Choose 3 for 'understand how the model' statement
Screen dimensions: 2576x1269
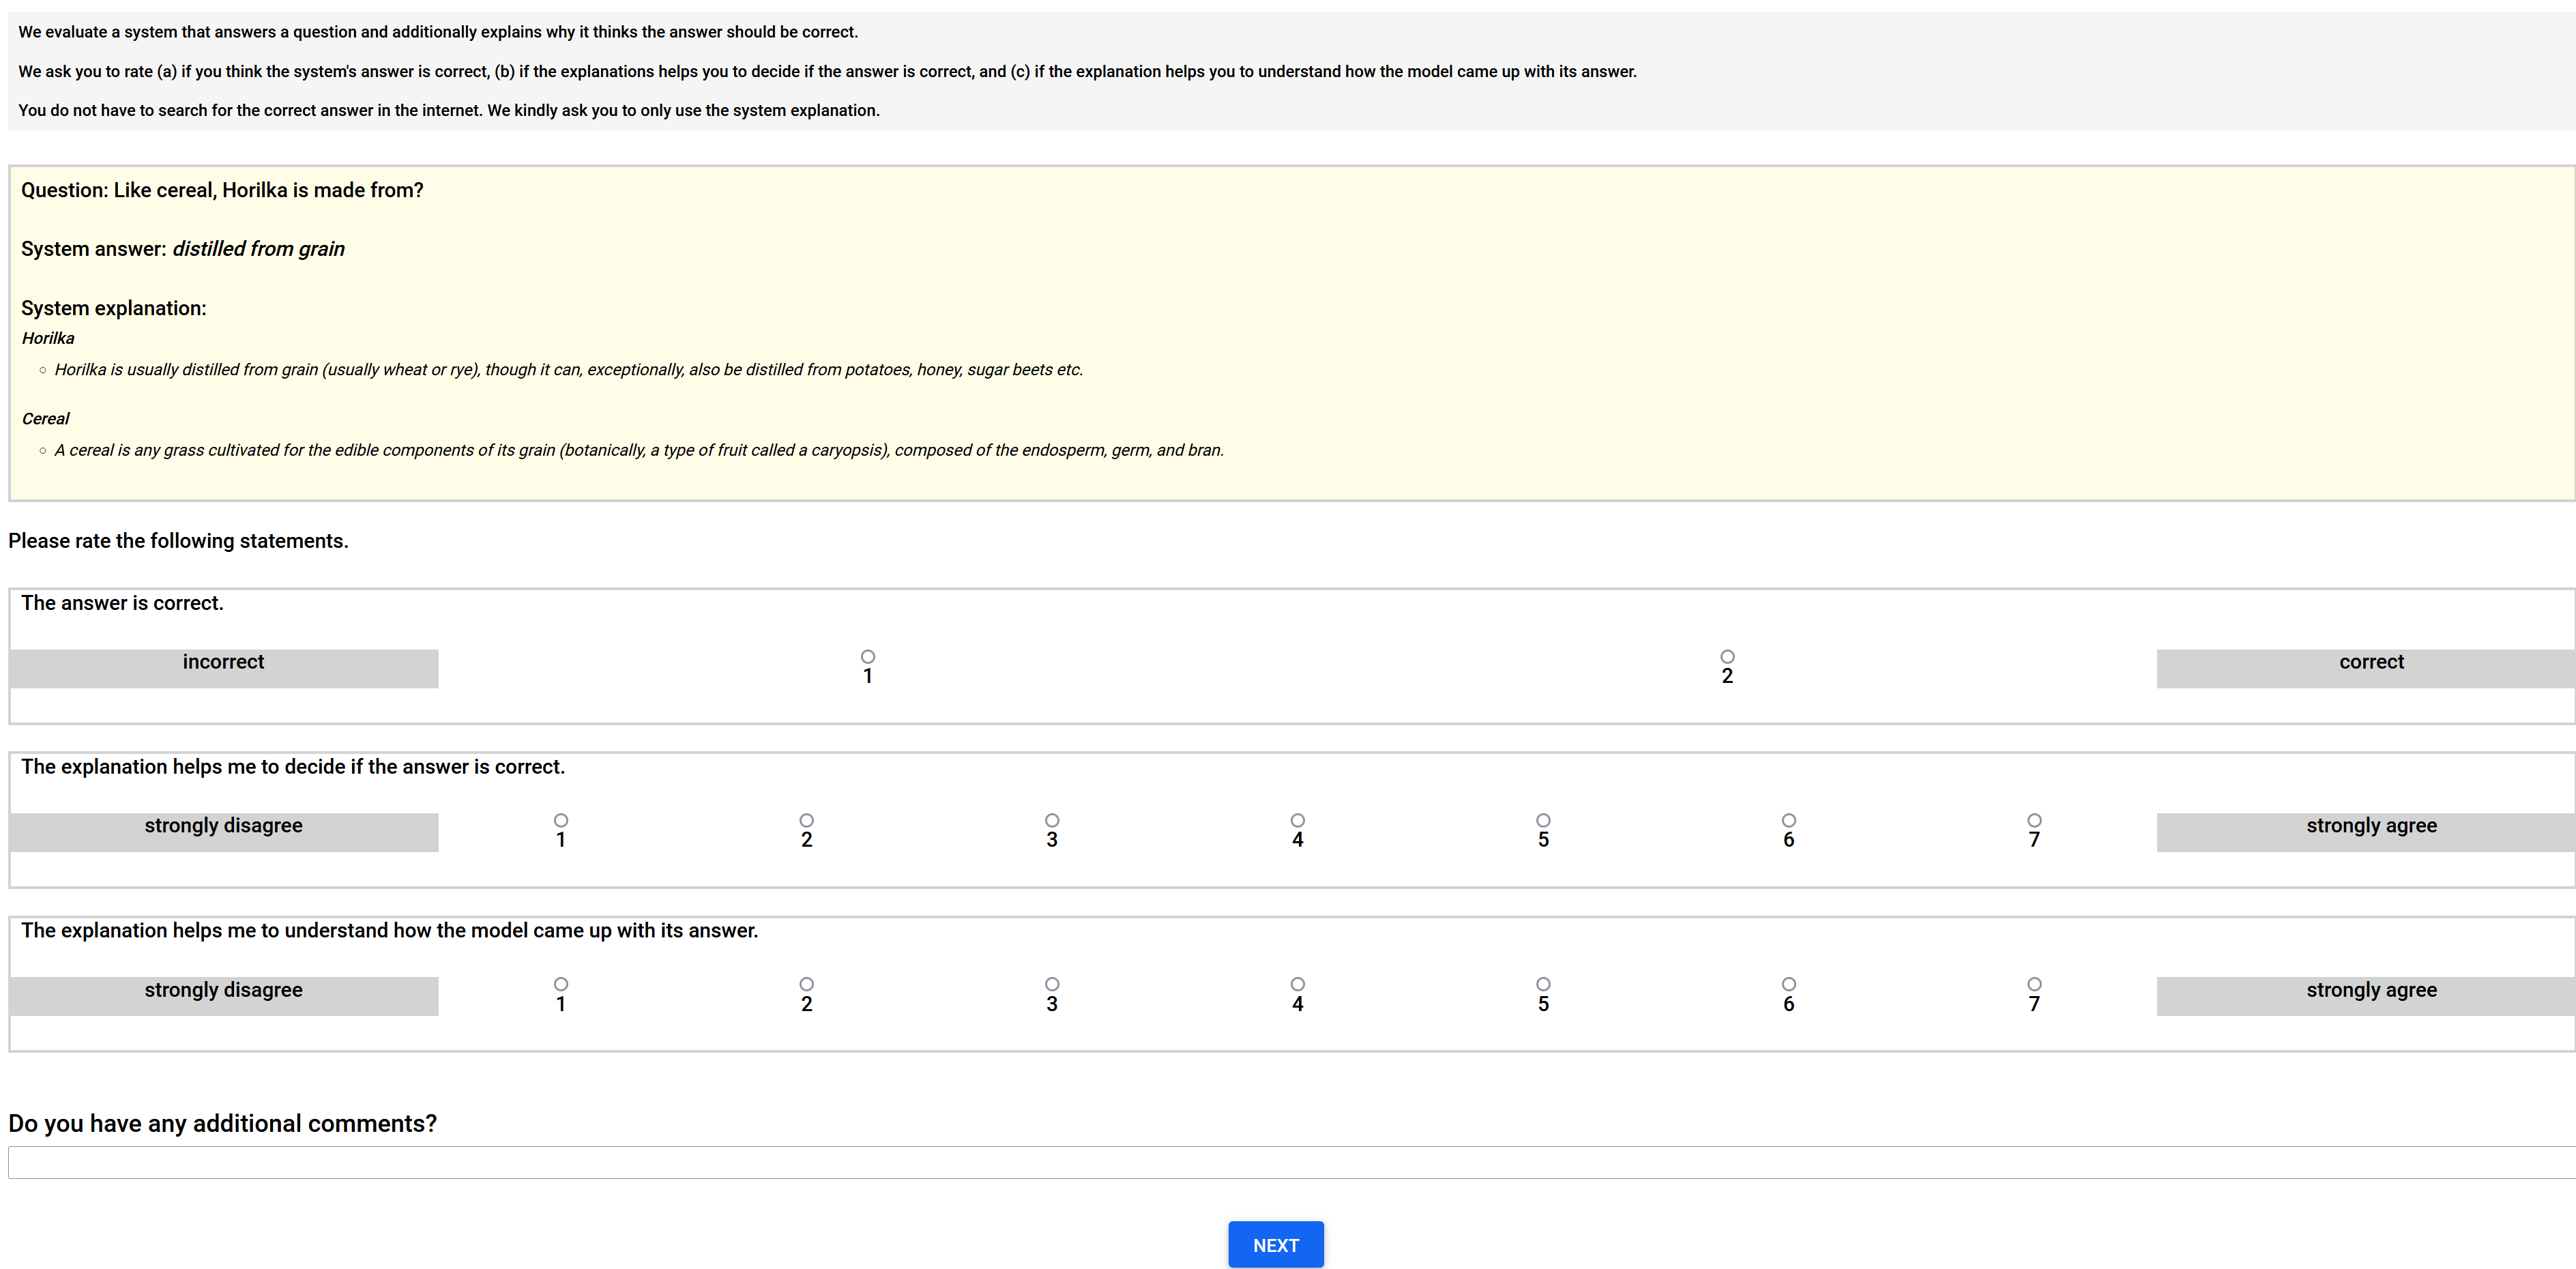[1052, 984]
